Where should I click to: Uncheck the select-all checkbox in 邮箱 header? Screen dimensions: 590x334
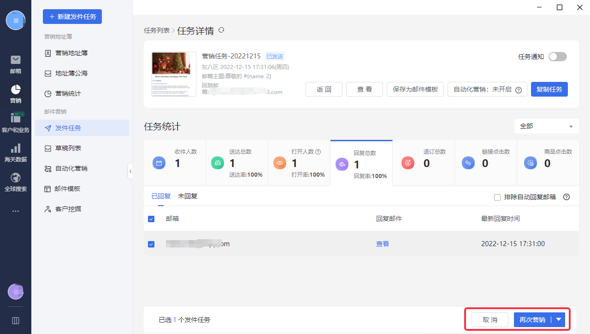point(151,219)
